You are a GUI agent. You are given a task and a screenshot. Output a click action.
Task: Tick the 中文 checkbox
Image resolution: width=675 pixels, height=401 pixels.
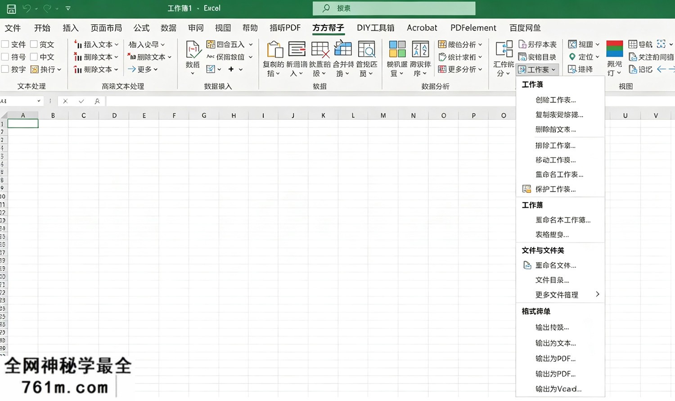tap(34, 57)
